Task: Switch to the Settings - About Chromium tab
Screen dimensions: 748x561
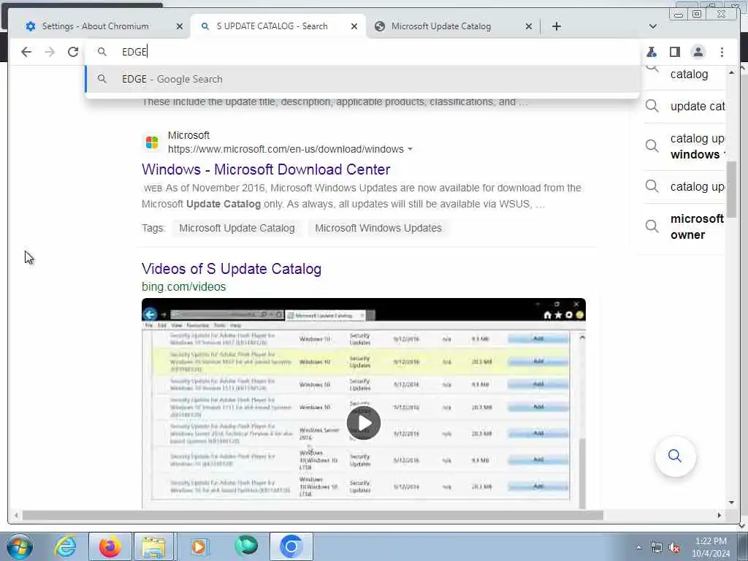Action: [96, 26]
